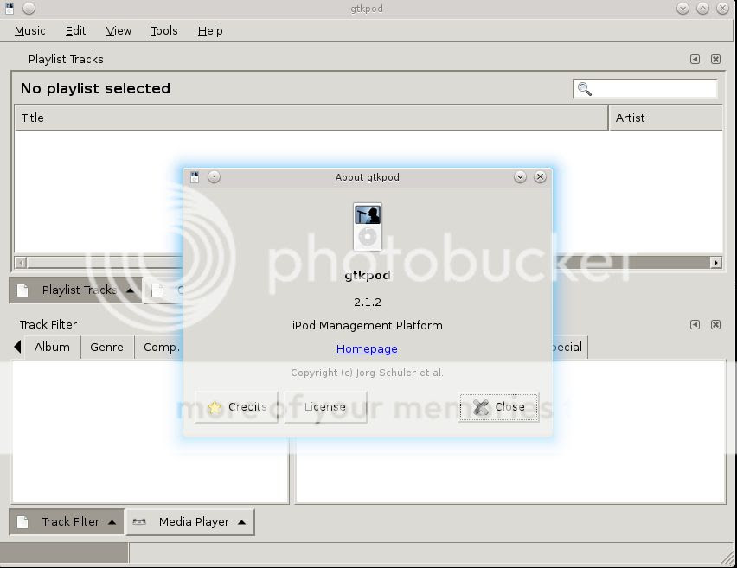The image size is (737, 568).
Task: Click the page icon on Playlist Tracks tab
Action: (22, 290)
